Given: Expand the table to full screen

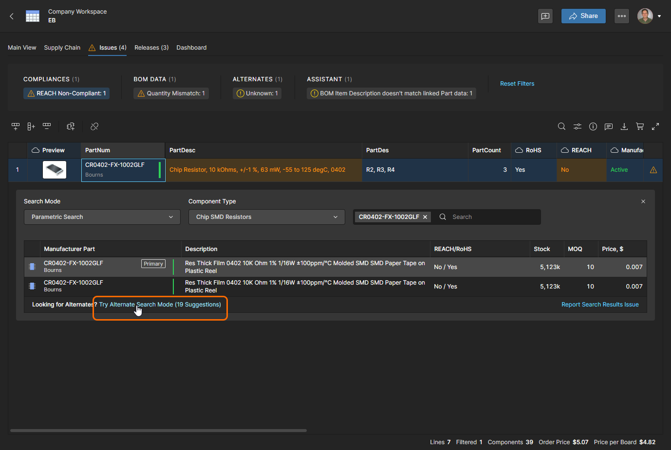Looking at the screenshot, I should point(655,126).
